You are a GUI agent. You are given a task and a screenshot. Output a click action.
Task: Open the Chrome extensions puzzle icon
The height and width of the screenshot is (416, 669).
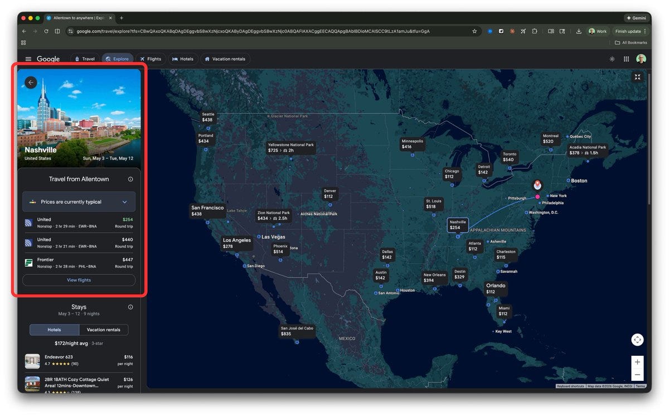[x=535, y=31]
